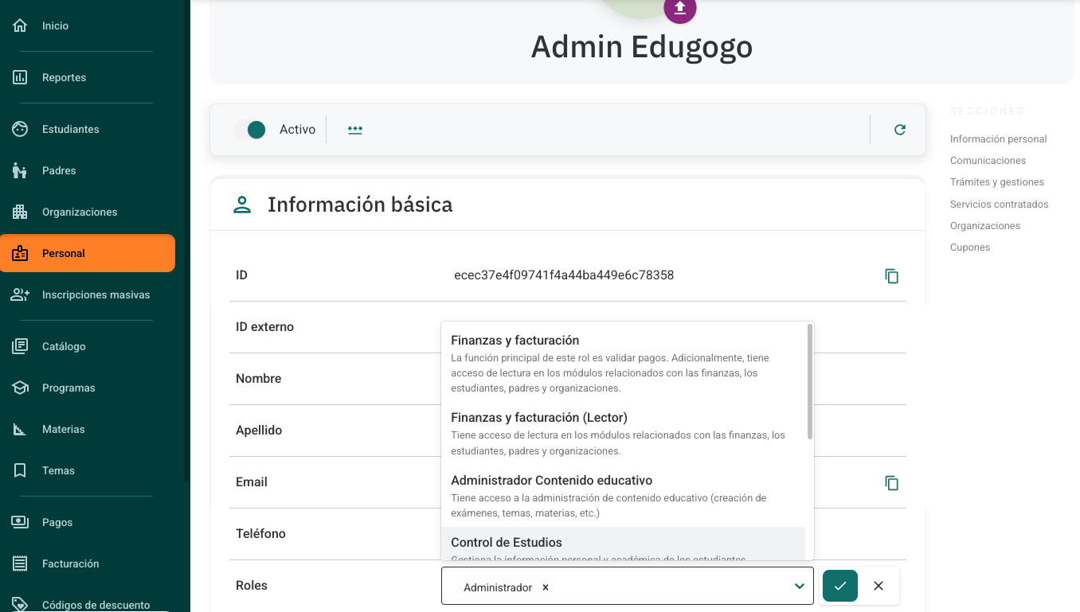The width and height of the screenshot is (1080, 612).
Task: Click the Facturación receipt icon
Action: 20,564
